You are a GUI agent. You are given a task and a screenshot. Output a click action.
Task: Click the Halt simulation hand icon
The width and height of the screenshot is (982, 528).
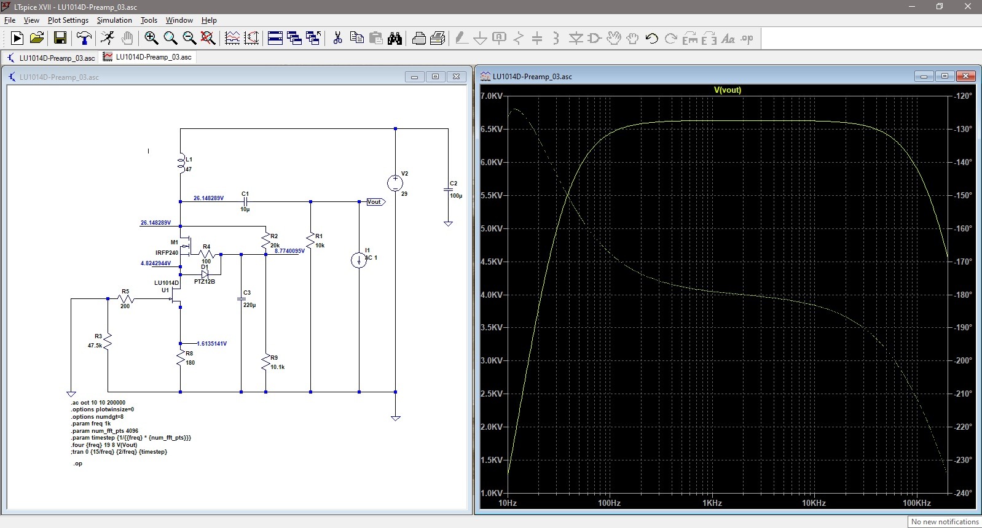point(127,39)
